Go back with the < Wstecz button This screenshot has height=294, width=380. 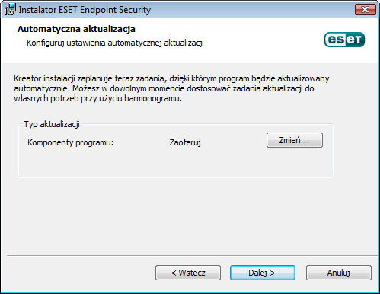188,273
